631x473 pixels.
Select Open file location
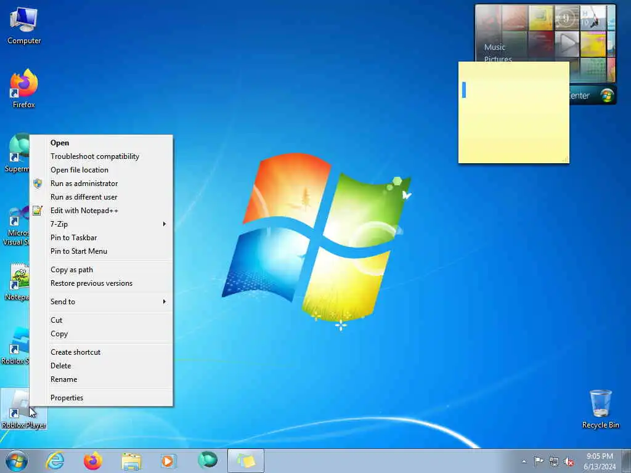[102, 170]
